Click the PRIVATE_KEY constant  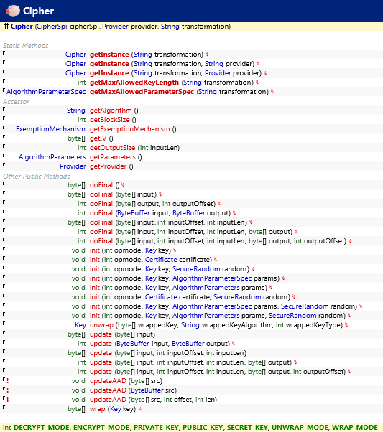coord(156,428)
